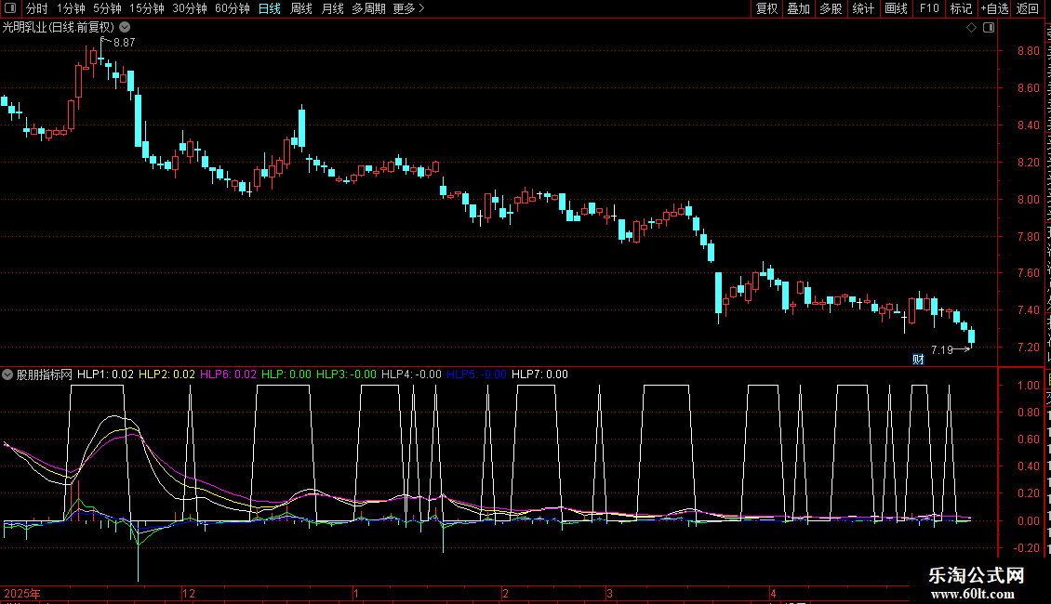Click the 4 month marker on timeline

[x=773, y=593]
